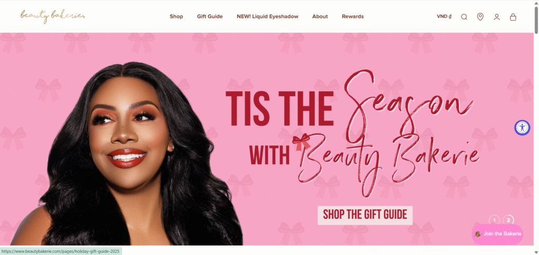Screen dimensions: 539x255
Task: Switch to slide 1 of the banner
Action: (x=494, y=220)
